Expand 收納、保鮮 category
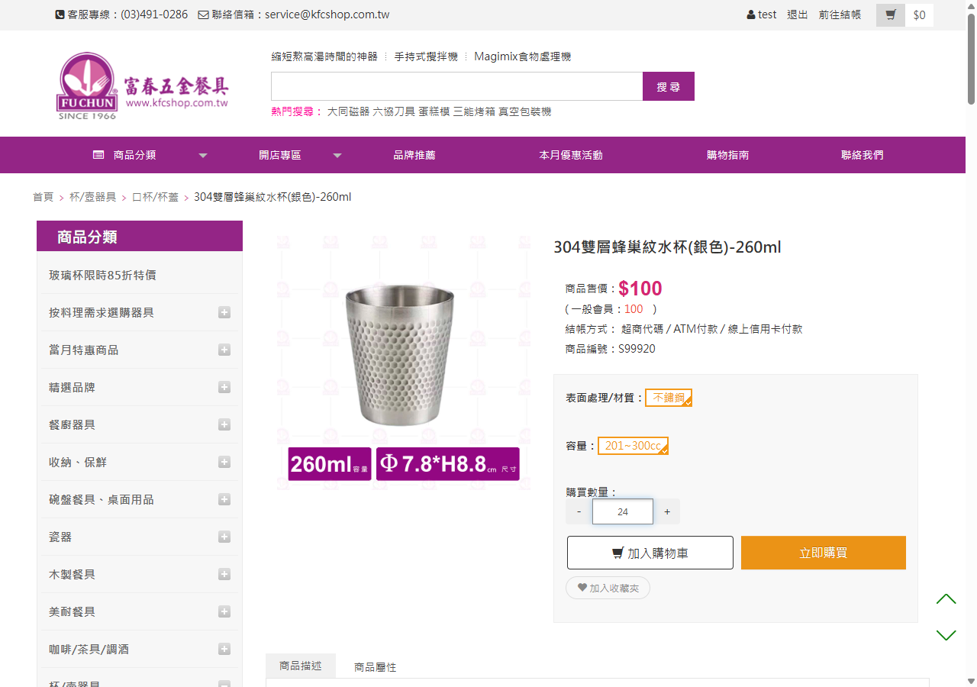Screen dimensions: 977x687 pos(224,462)
